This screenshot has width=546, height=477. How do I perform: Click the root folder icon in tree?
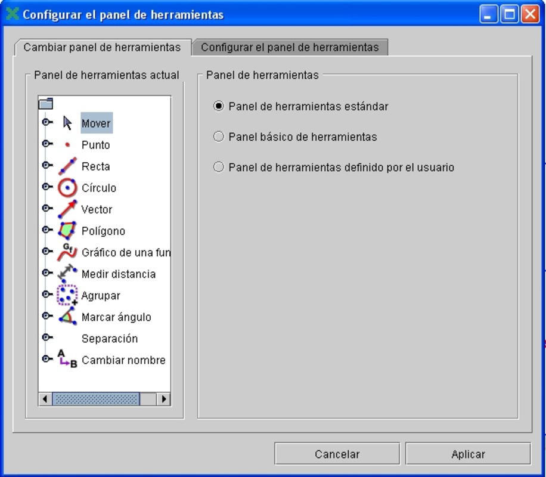tap(46, 103)
